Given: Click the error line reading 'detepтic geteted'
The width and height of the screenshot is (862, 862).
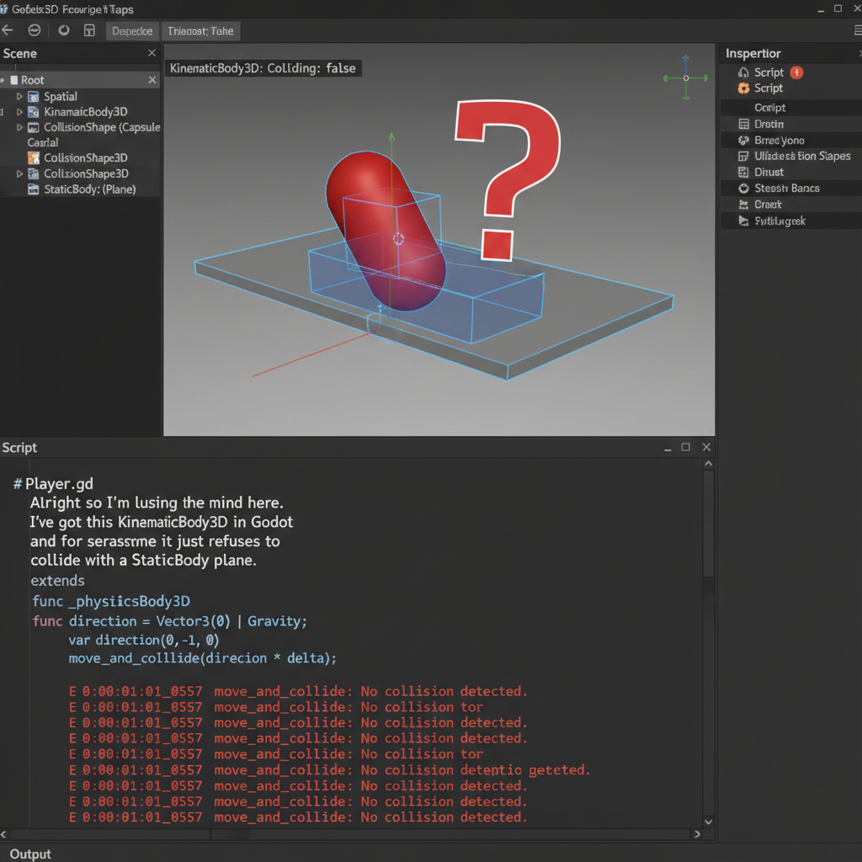Looking at the screenshot, I should click(330, 769).
